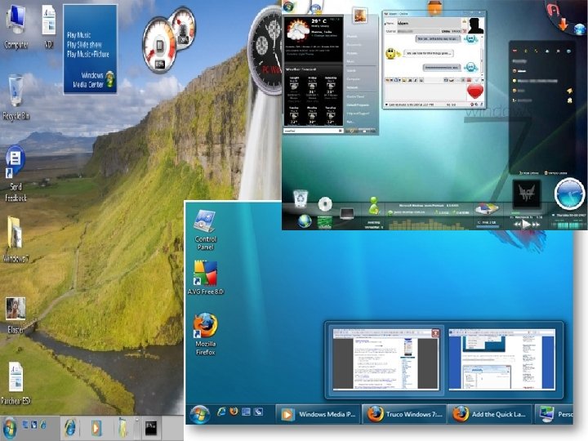Select Play Slide show in gadget
This screenshot has width=588, height=441.
pyautogui.click(x=84, y=45)
